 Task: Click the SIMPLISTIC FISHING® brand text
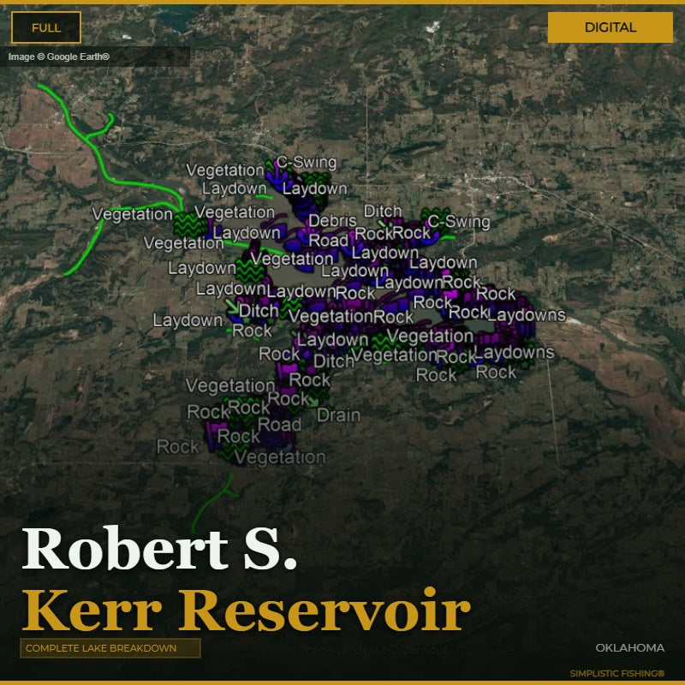point(616,673)
